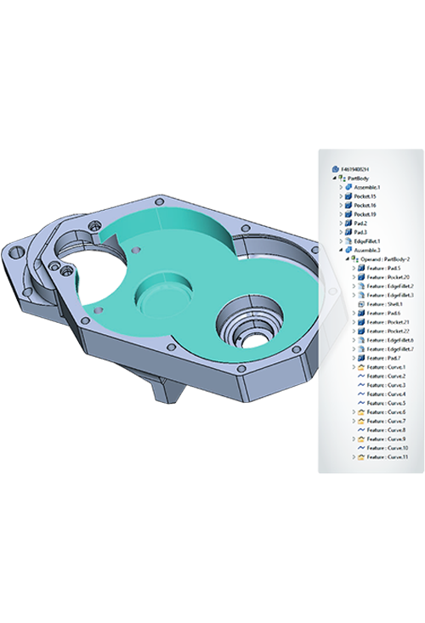Select 'Feature : Pocket.22' label

coord(388,331)
